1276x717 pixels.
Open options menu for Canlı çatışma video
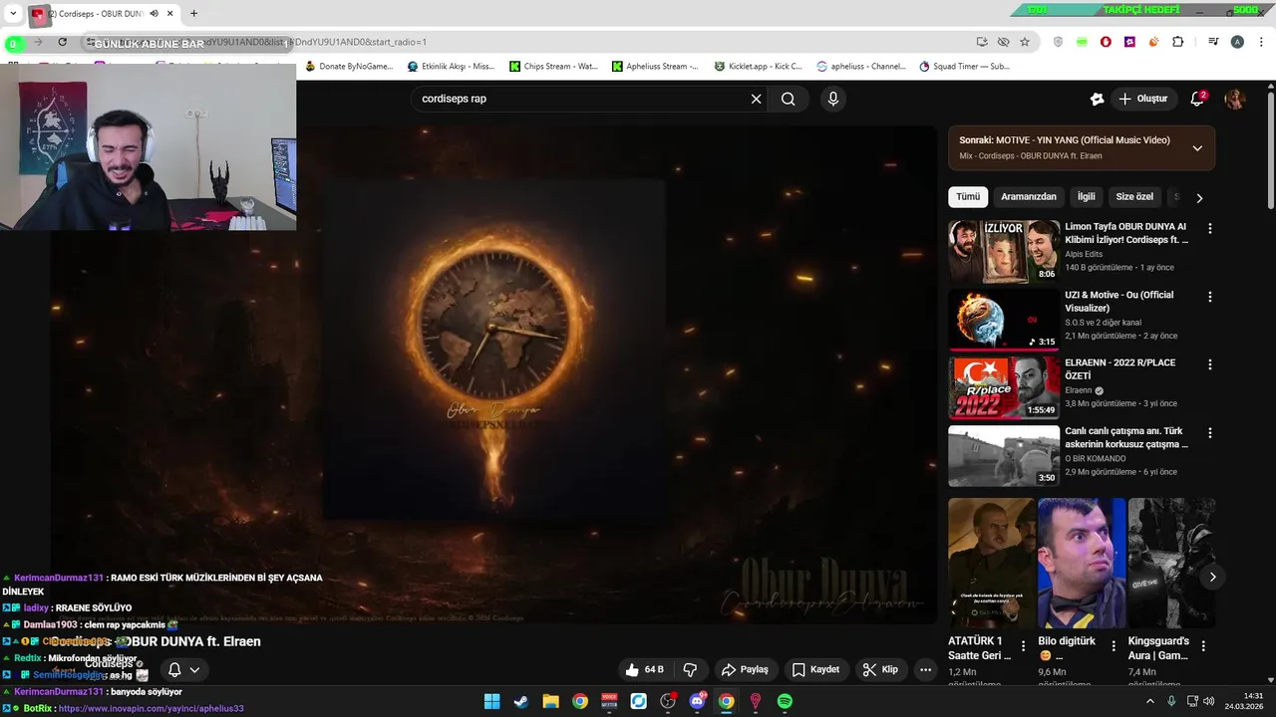tap(1210, 433)
